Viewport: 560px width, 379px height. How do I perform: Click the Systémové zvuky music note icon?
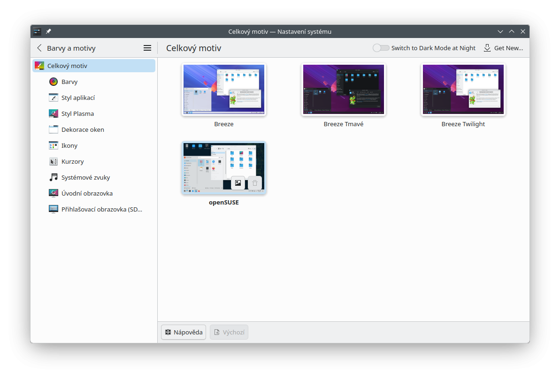point(53,177)
